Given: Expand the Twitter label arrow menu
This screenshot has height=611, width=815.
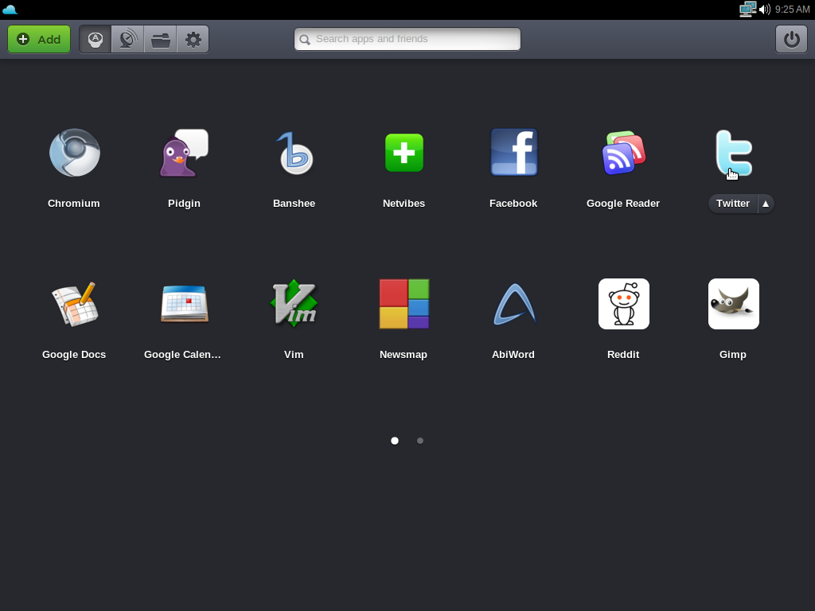Looking at the screenshot, I should tap(766, 204).
